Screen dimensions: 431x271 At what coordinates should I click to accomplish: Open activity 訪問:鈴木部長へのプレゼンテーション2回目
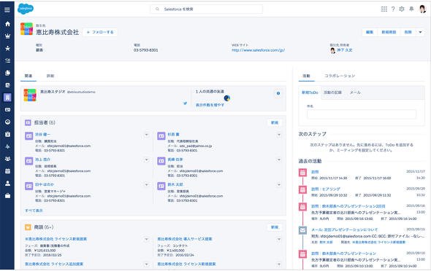pyautogui.click(x=348, y=206)
